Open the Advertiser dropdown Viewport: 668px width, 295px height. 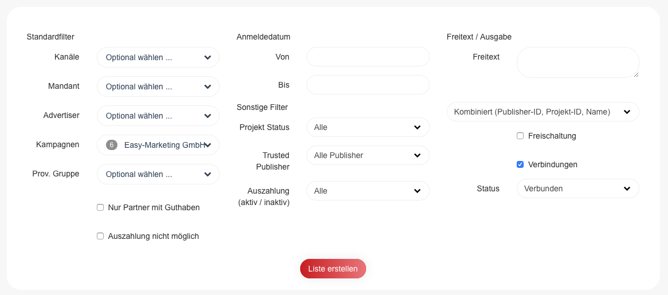[158, 116]
